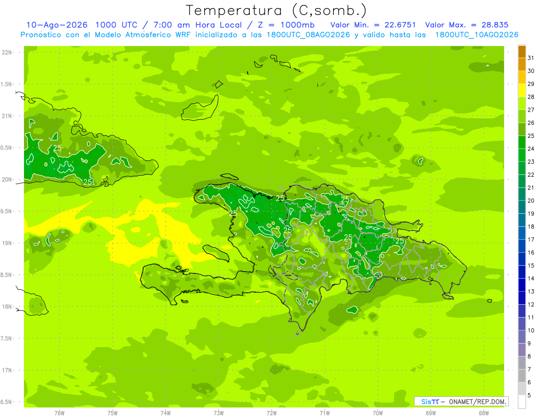Click the '1.5N' latitude label

(6, 84)
